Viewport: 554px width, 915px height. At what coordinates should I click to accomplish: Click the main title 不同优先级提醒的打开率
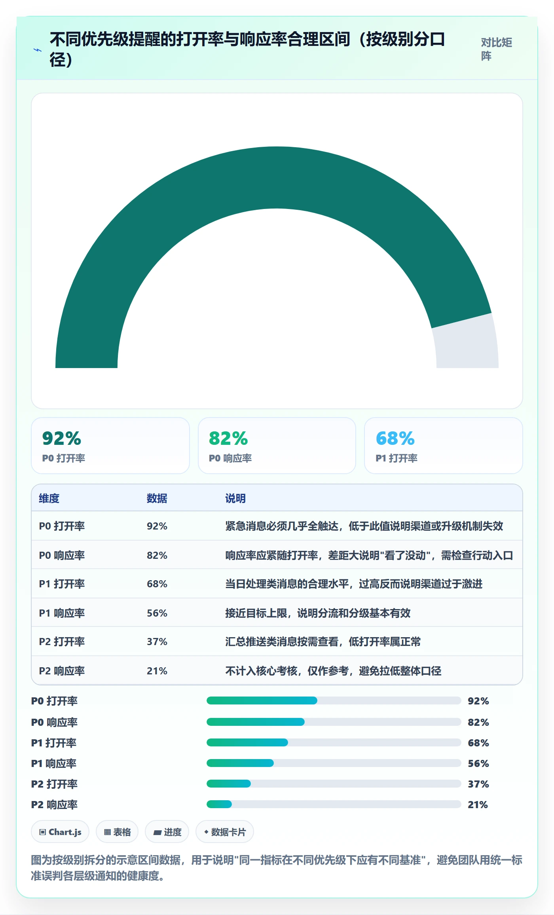pos(247,49)
